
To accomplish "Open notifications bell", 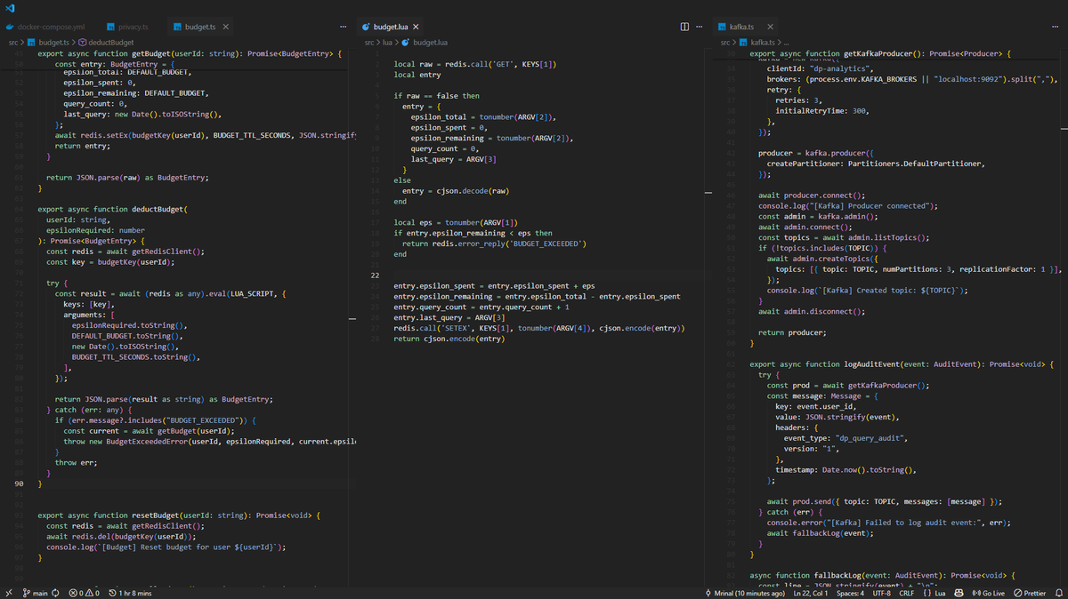I will (x=1058, y=593).
